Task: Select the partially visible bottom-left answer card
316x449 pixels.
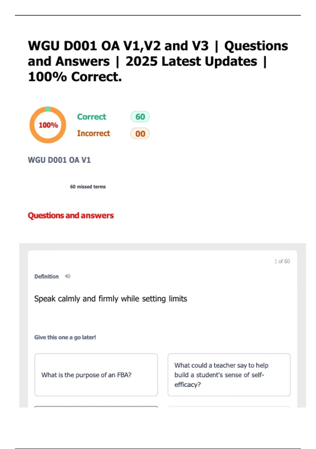Action: pyautogui.click(x=96, y=407)
